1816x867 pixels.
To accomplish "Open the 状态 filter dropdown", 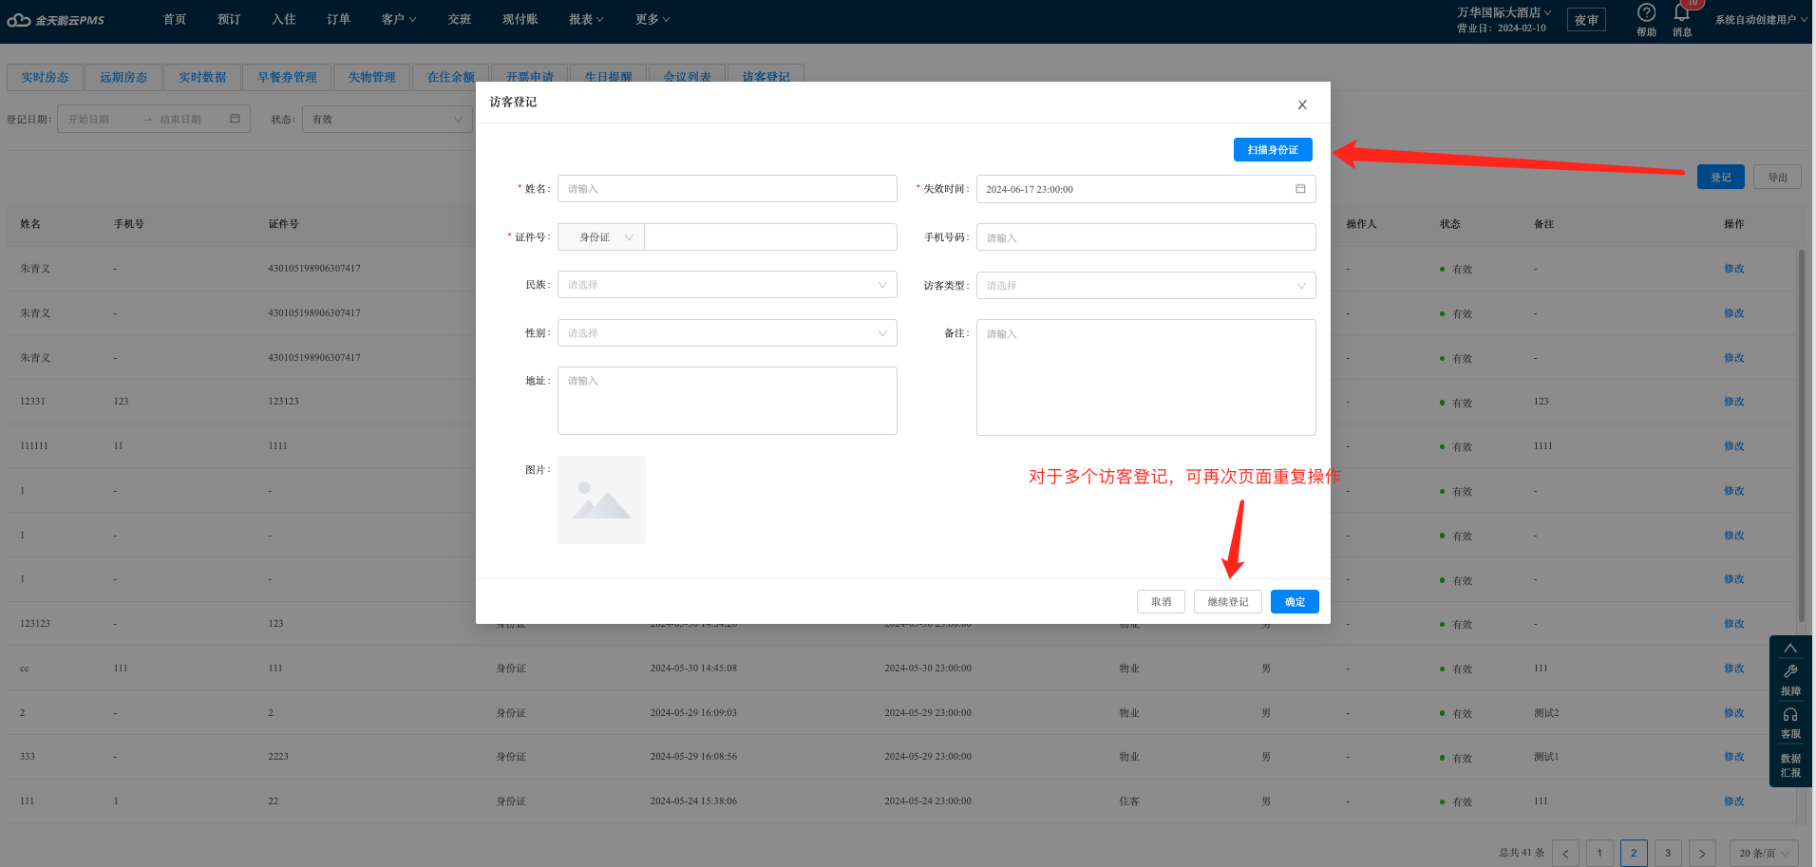I will coord(388,119).
